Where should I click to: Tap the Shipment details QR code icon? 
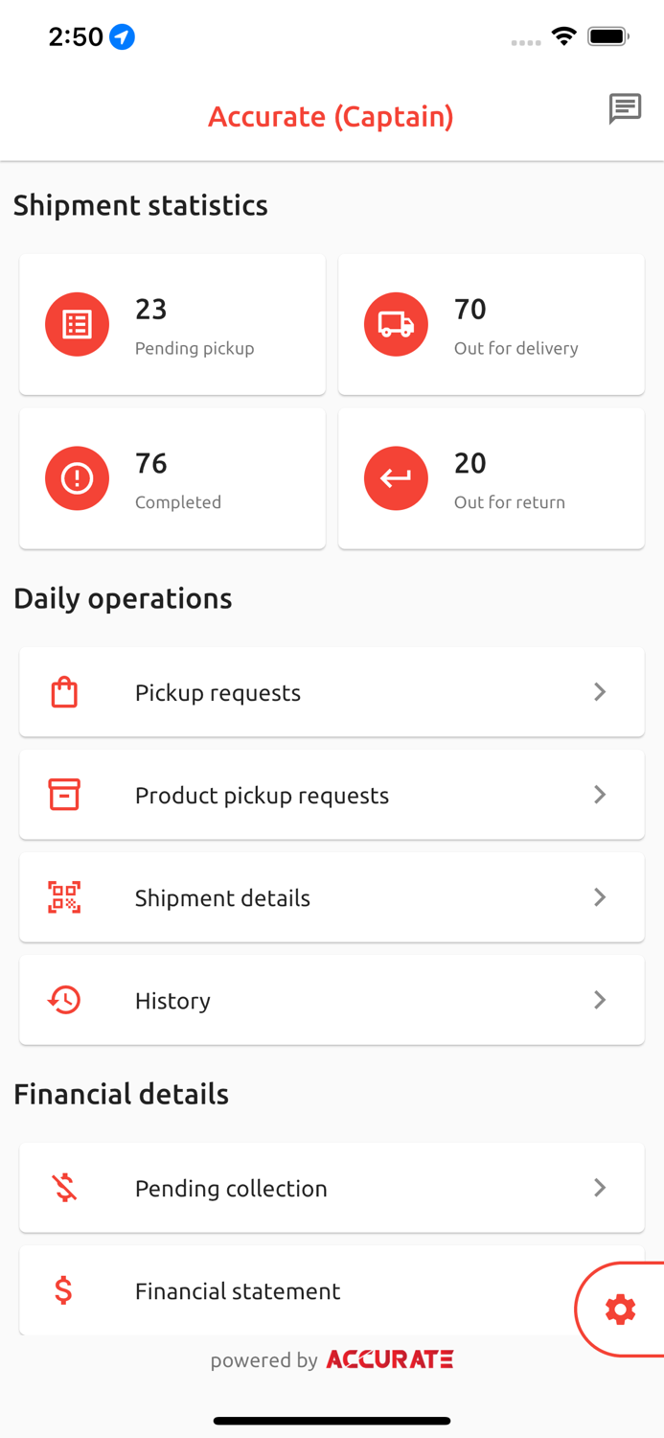point(63,897)
